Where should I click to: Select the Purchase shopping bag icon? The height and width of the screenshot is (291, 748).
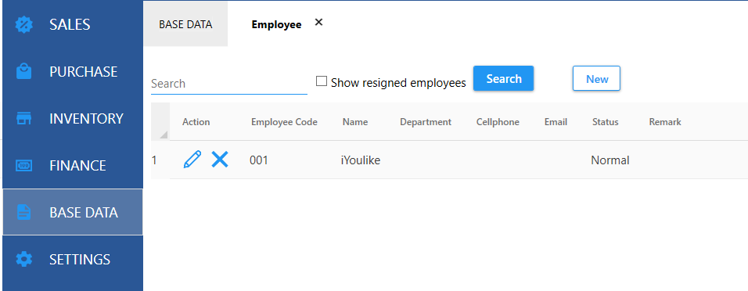click(x=23, y=71)
